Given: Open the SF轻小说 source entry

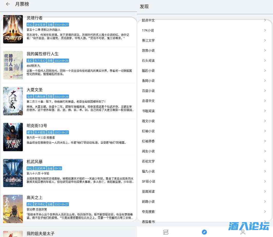Looking at the screenshot, I should pyautogui.click(x=204, y=181).
